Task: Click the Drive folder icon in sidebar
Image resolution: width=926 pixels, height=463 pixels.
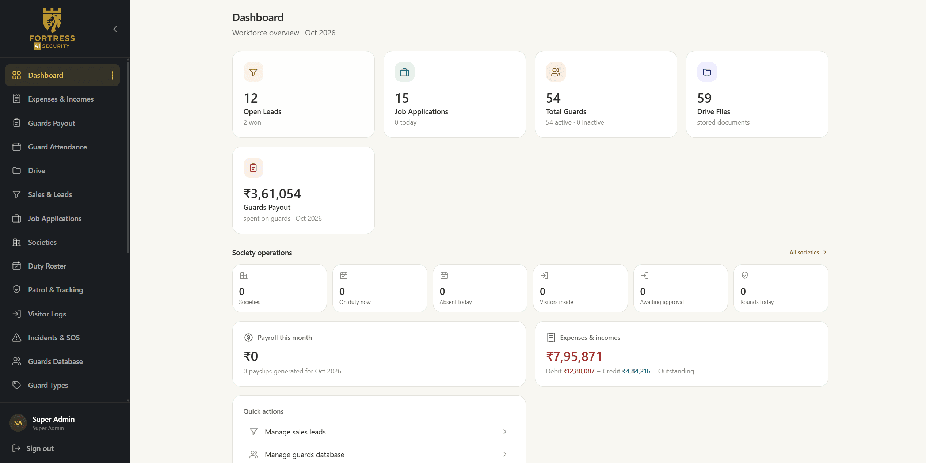Action: coord(16,171)
